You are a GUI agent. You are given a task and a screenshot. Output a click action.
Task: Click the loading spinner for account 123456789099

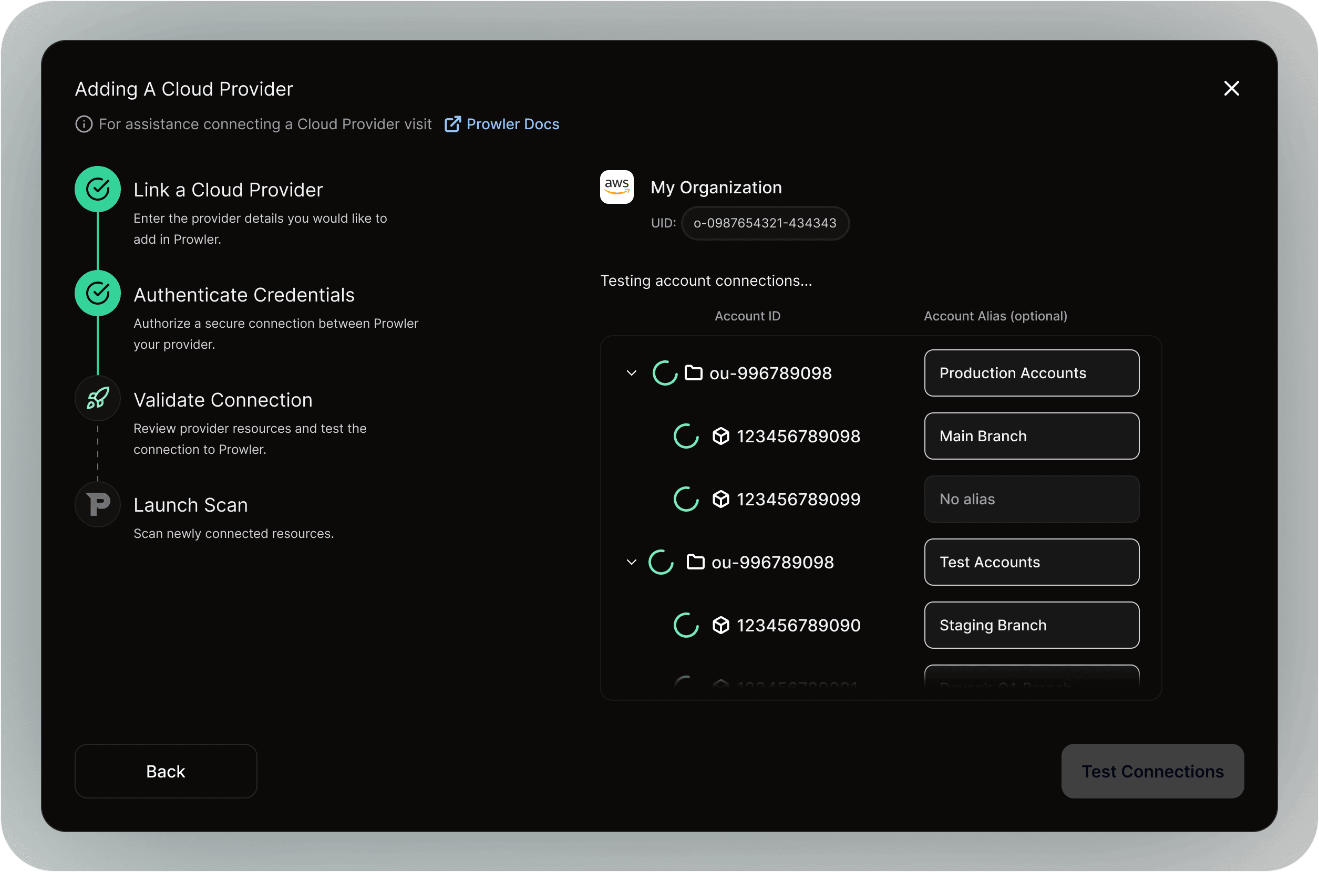coord(686,499)
